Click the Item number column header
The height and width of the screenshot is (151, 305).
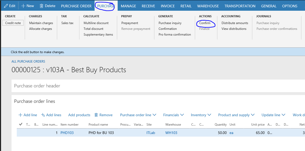pos(69,125)
